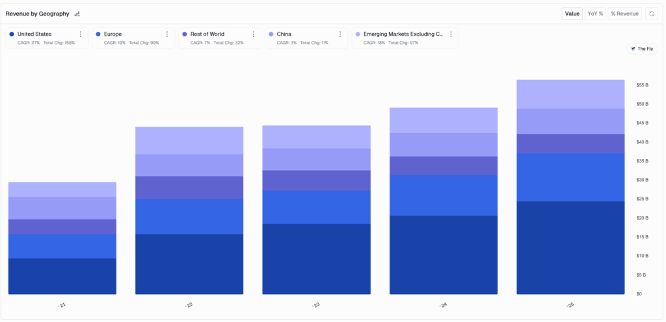Click the top Emerging Markets segment in '24 bar
666x322 pixels.
tap(443, 120)
